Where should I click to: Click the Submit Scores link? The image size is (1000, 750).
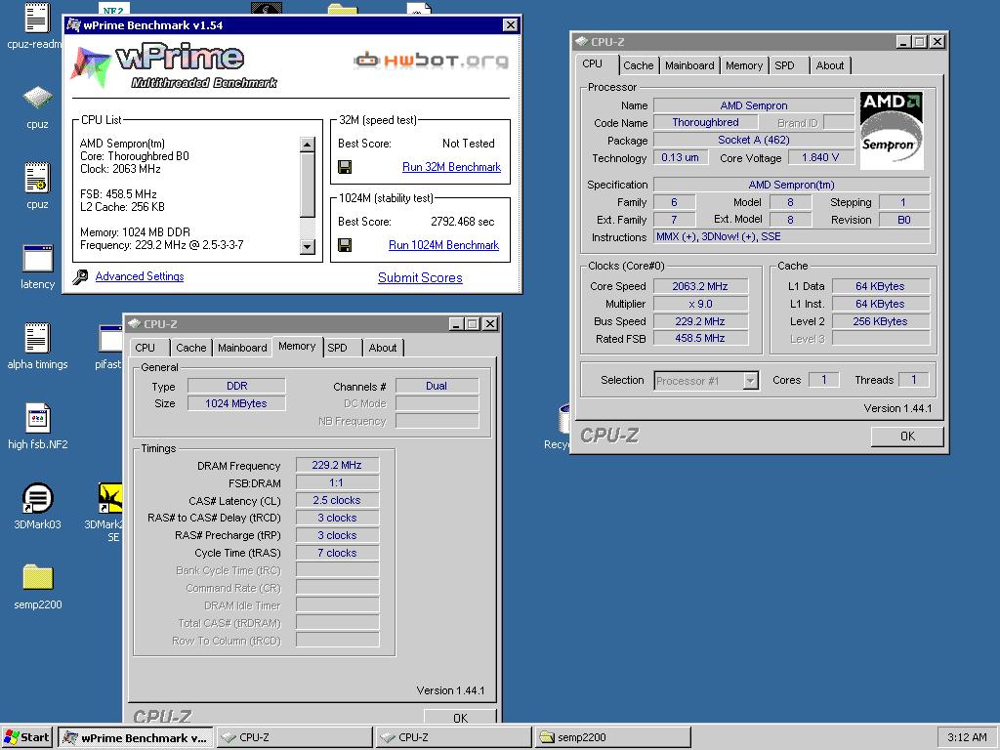420,278
